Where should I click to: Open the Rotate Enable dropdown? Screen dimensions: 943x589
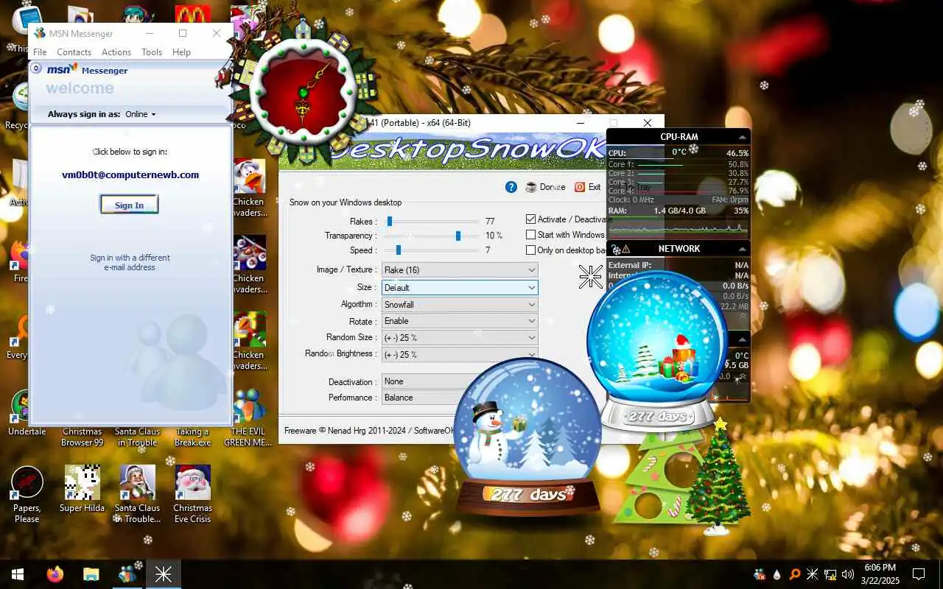click(460, 321)
